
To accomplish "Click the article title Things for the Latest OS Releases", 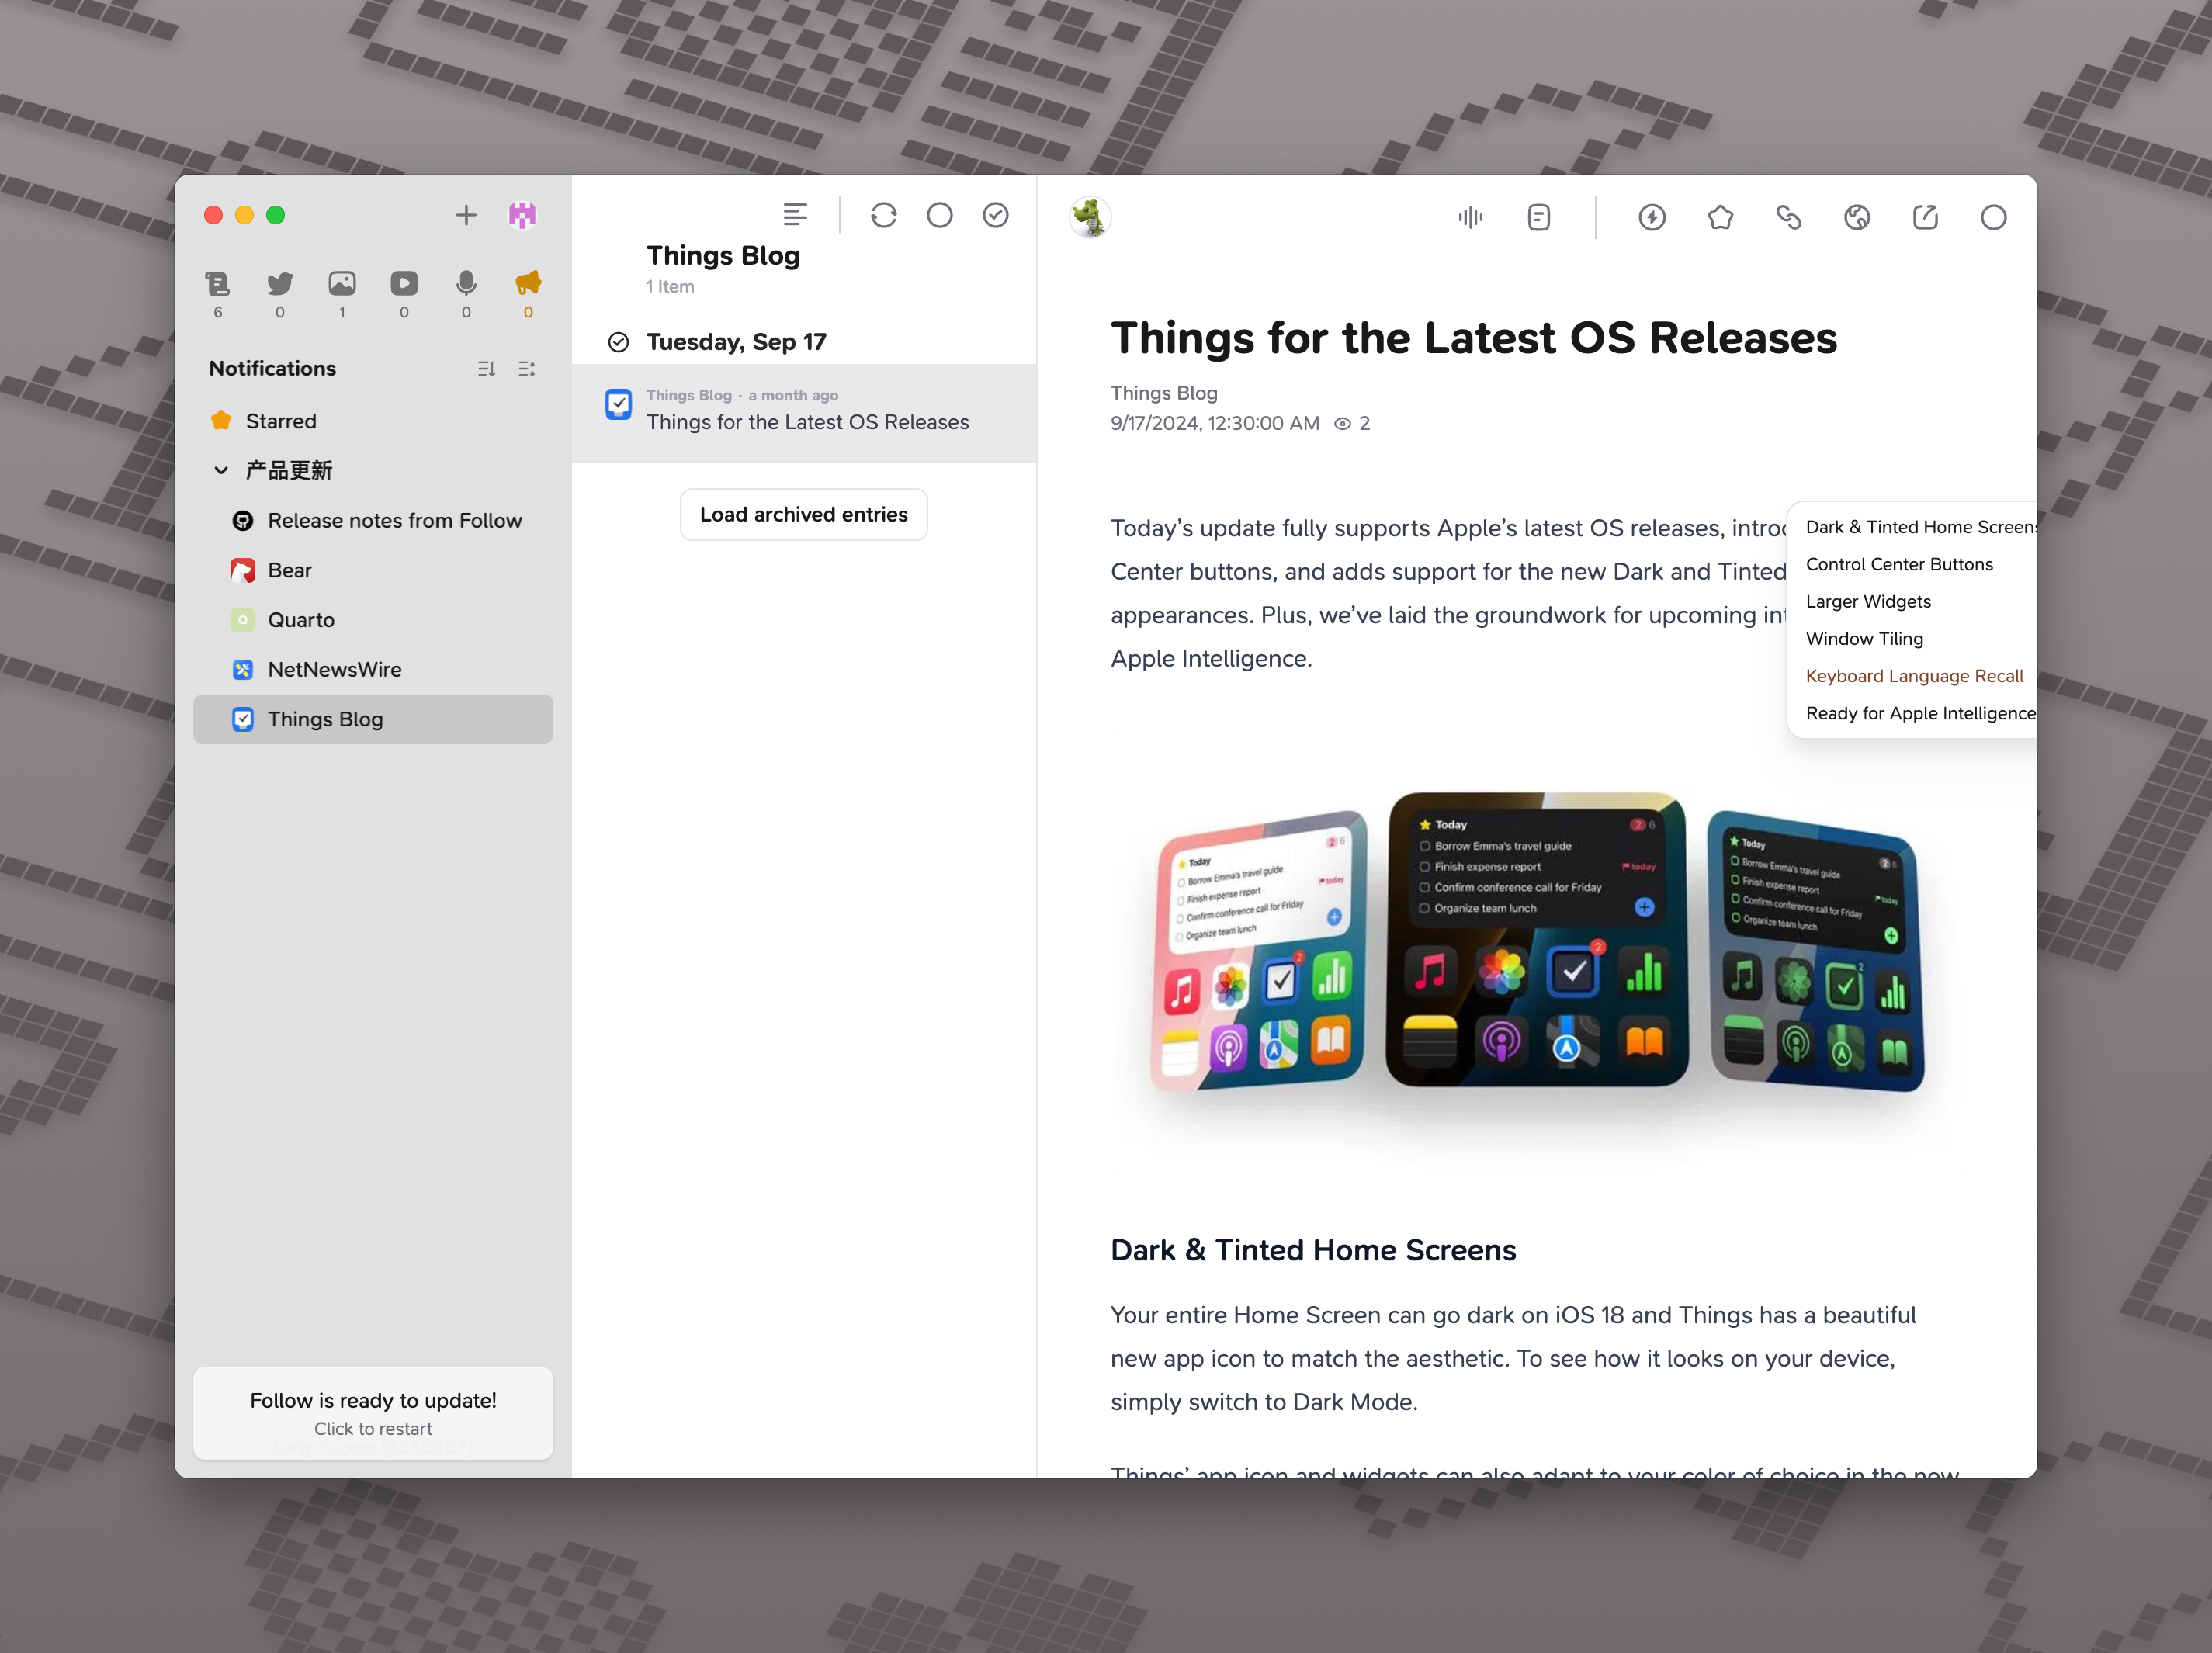I will point(1474,338).
